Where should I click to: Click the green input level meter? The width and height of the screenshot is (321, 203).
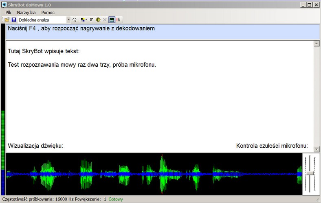3,140
